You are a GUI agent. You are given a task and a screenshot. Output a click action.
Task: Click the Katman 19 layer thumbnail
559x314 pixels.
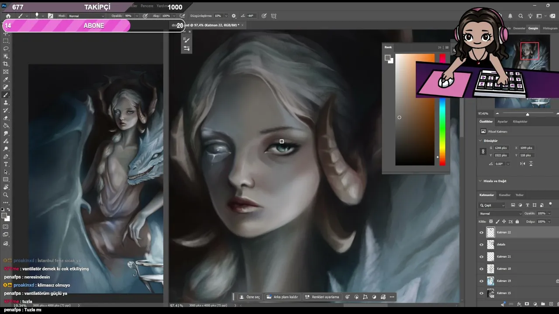(491, 281)
